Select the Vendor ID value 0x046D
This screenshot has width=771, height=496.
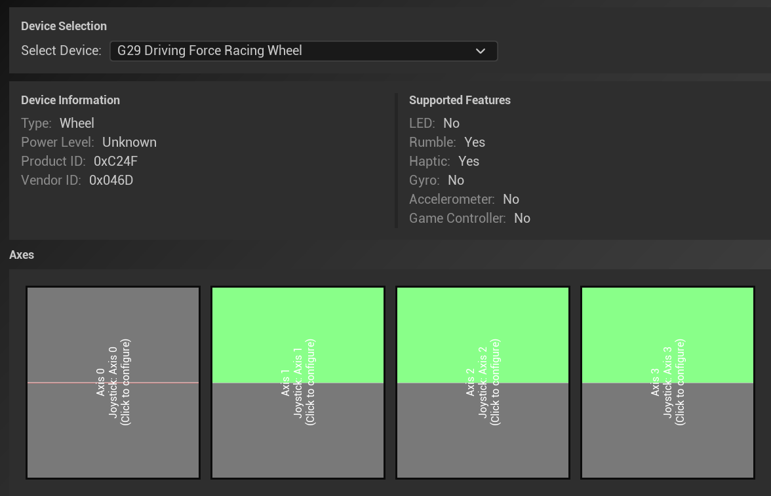[x=111, y=180]
